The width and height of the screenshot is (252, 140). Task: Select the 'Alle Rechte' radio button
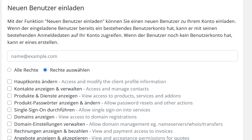(x=9, y=70)
